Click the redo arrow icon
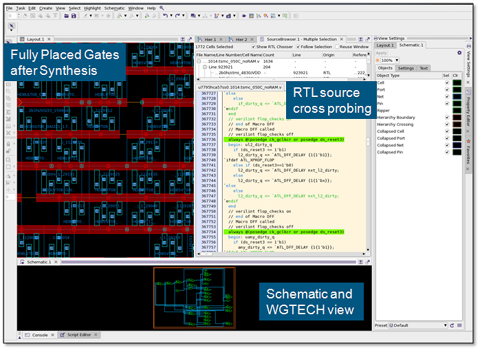The height and width of the screenshot is (350, 480). click(177, 16)
